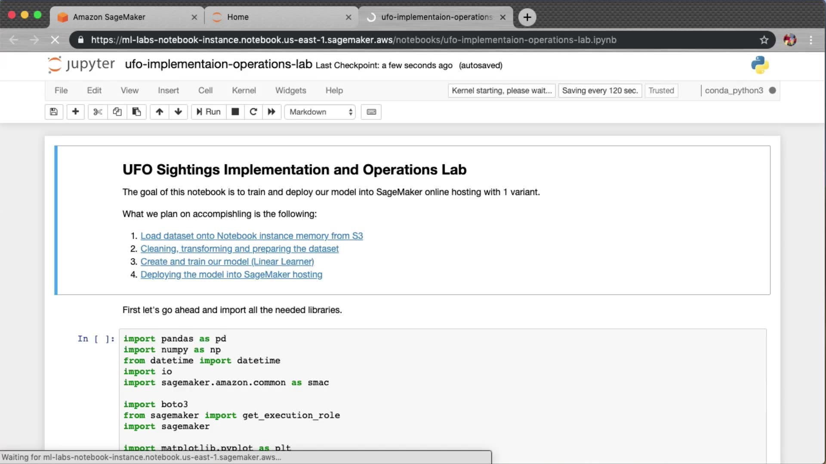Click the notebook title to rename

pos(218,64)
